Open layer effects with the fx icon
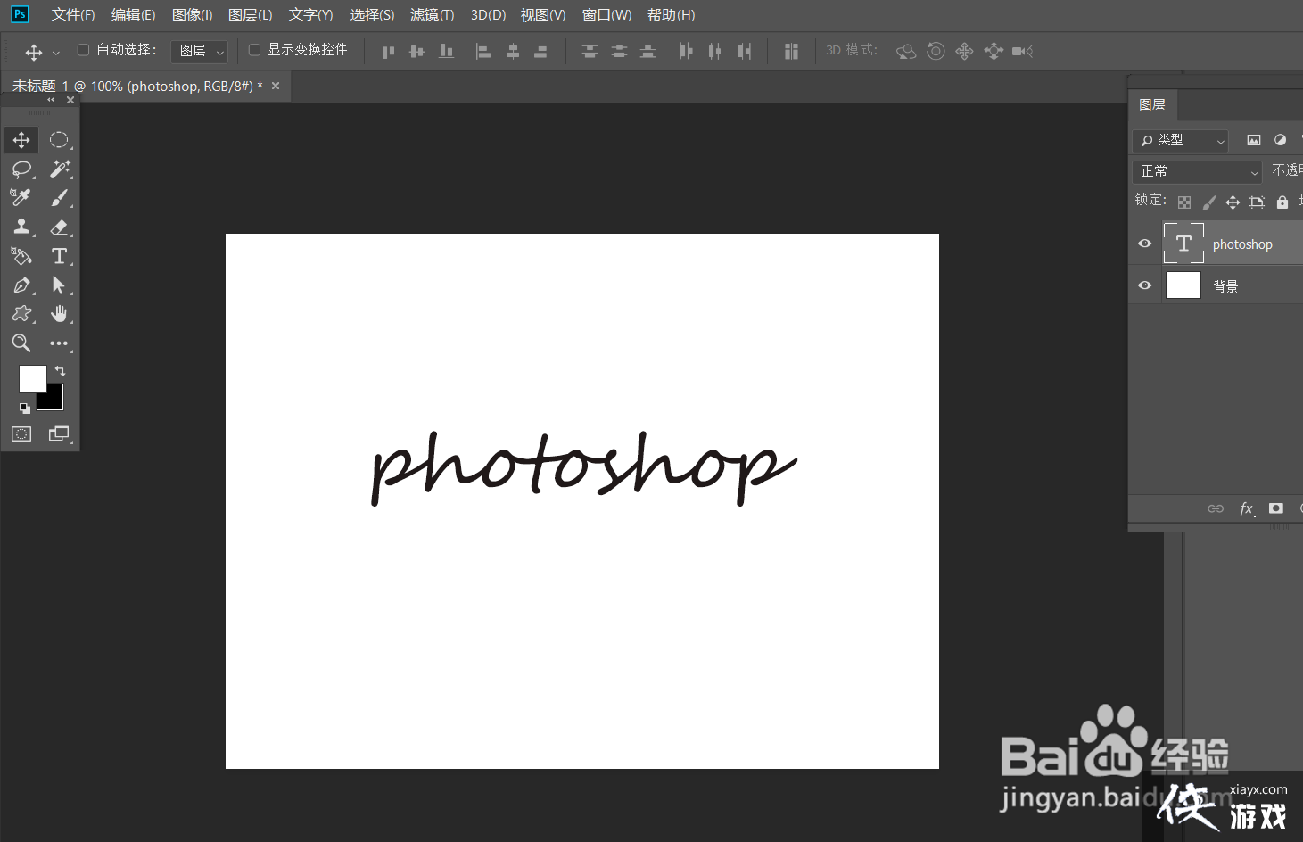 click(1246, 508)
